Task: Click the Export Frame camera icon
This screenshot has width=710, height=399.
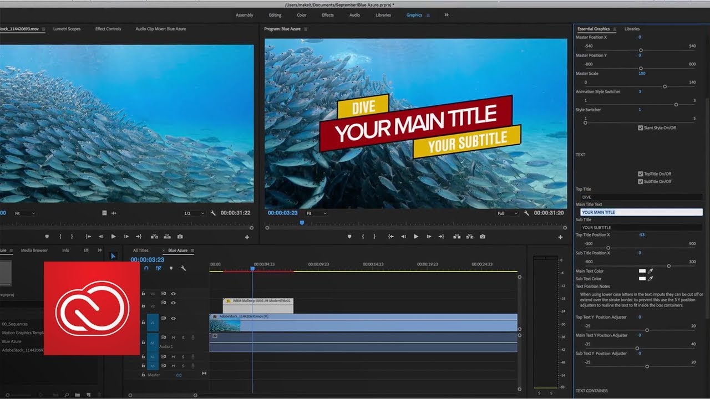Action: point(482,237)
